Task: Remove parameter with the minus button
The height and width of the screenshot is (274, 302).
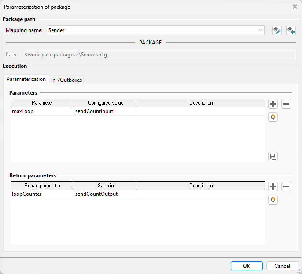Action: [x=286, y=104]
